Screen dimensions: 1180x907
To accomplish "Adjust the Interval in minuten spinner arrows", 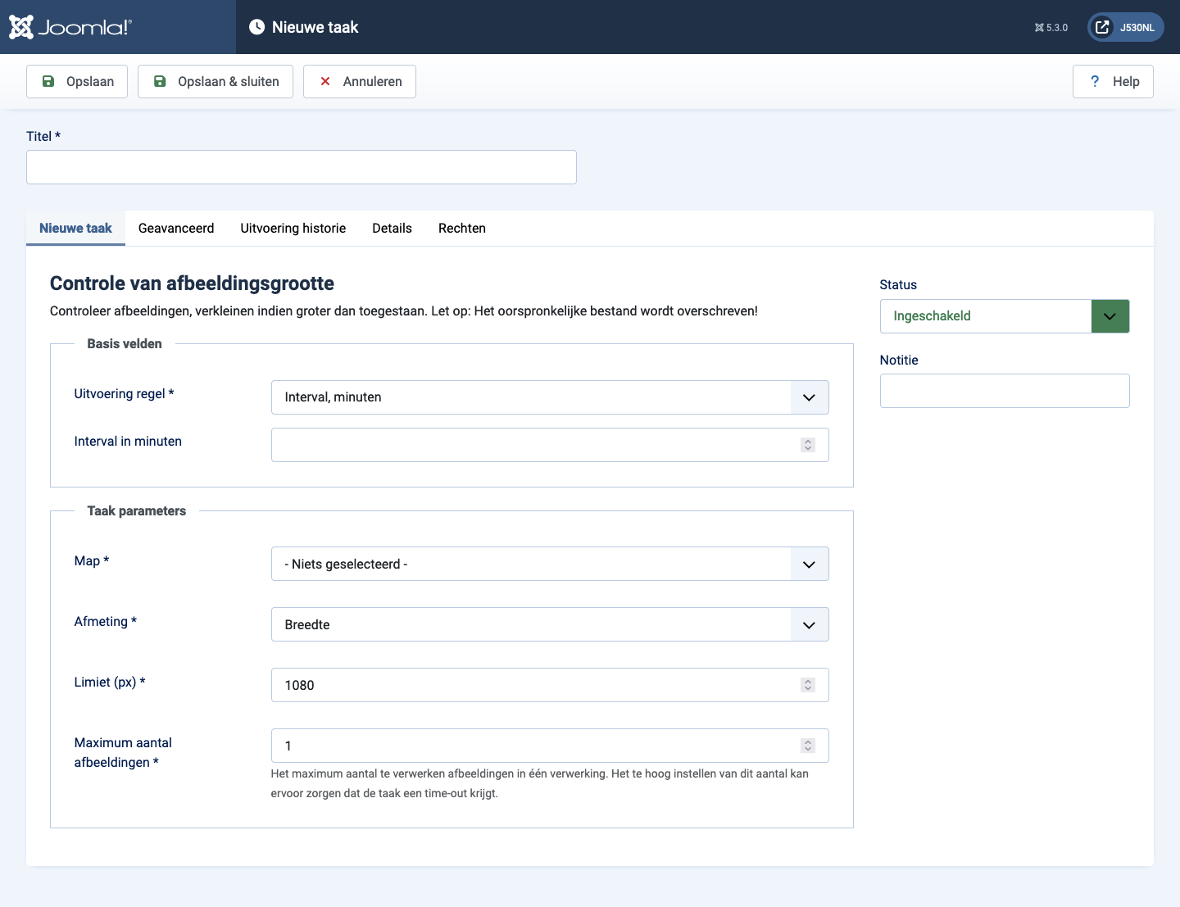I will point(808,445).
